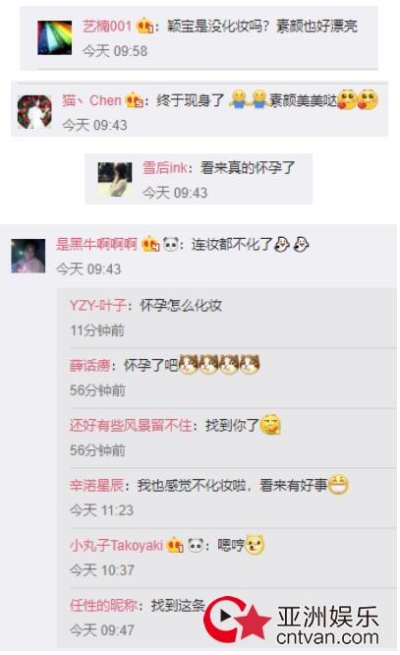Open 艺楠001's rainbow profile avatar
The height and width of the screenshot is (655, 400).
(54, 37)
